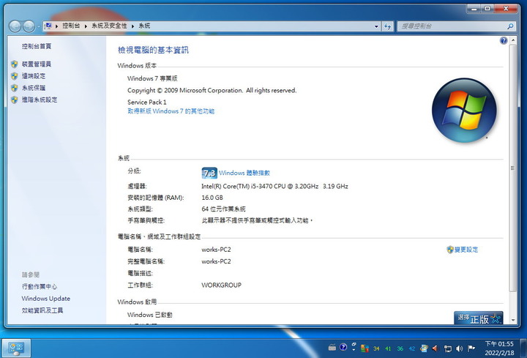The height and width of the screenshot is (358, 527).
Task: Click the WORKGROUP value
Action: [x=222, y=285]
